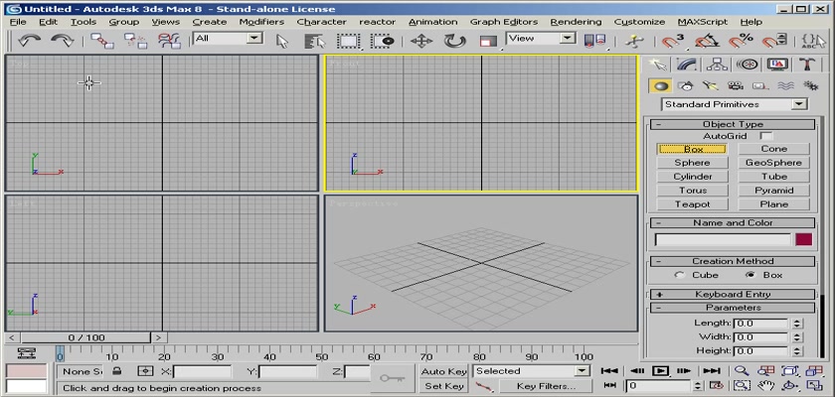The width and height of the screenshot is (835, 397).
Task: Click the Use Pivot Point Center icon
Action: (x=594, y=41)
